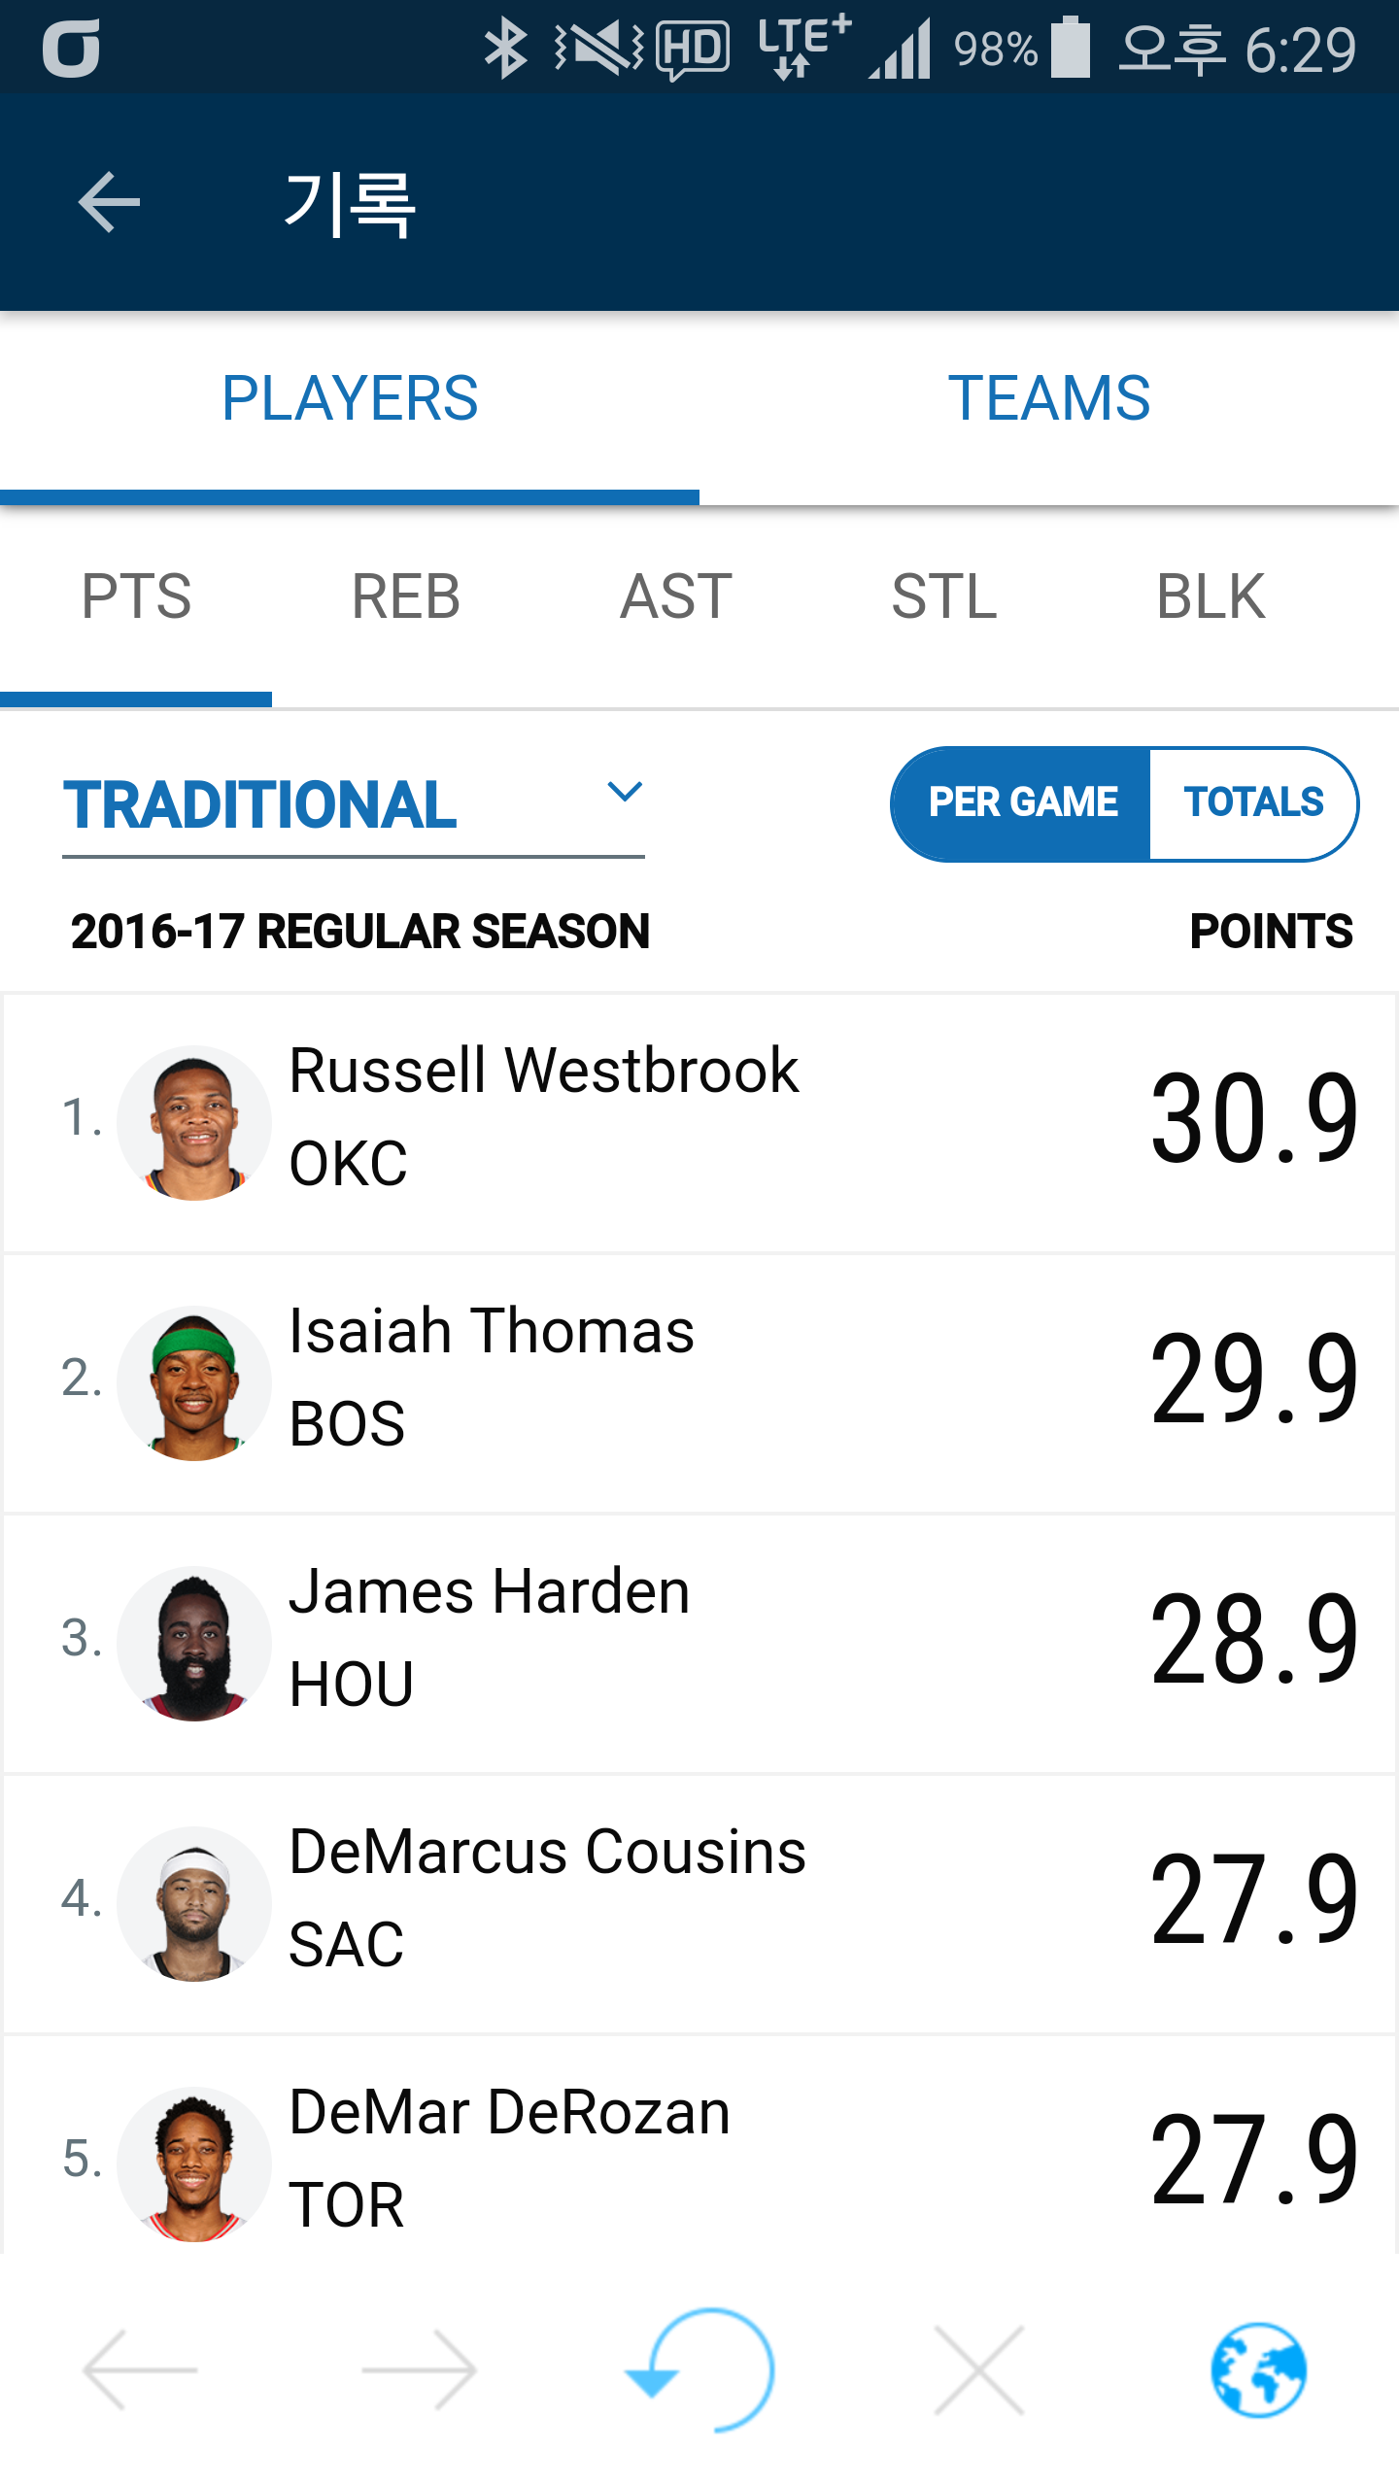This screenshot has width=1399, height=2487.
Task: Open the AST leaders tab
Action: point(675,596)
